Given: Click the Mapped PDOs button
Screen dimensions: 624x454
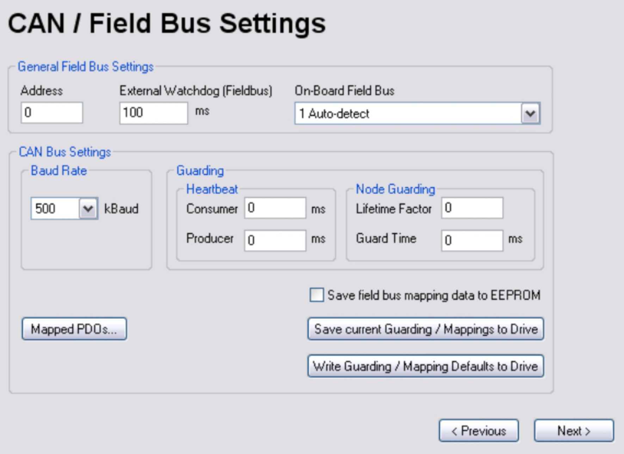Looking at the screenshot, I should (x=74, y=329).
